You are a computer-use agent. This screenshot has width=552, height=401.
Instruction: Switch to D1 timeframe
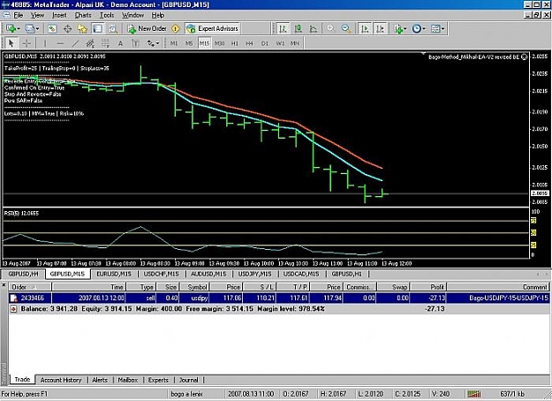tap(265, 43)
